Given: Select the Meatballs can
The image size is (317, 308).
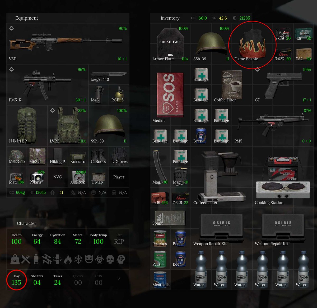Looking at the screenshot, I should point(160,279).
